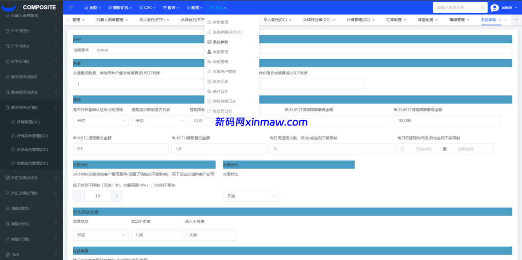Viewport: 522px width, 260px height.
Task: Click the 单次BTC提现最低金额 input field
Action: [120, 149]
